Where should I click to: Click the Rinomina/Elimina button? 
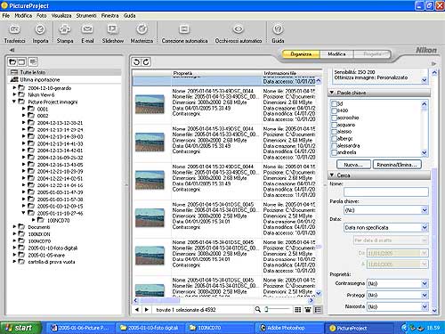(397, 165)
